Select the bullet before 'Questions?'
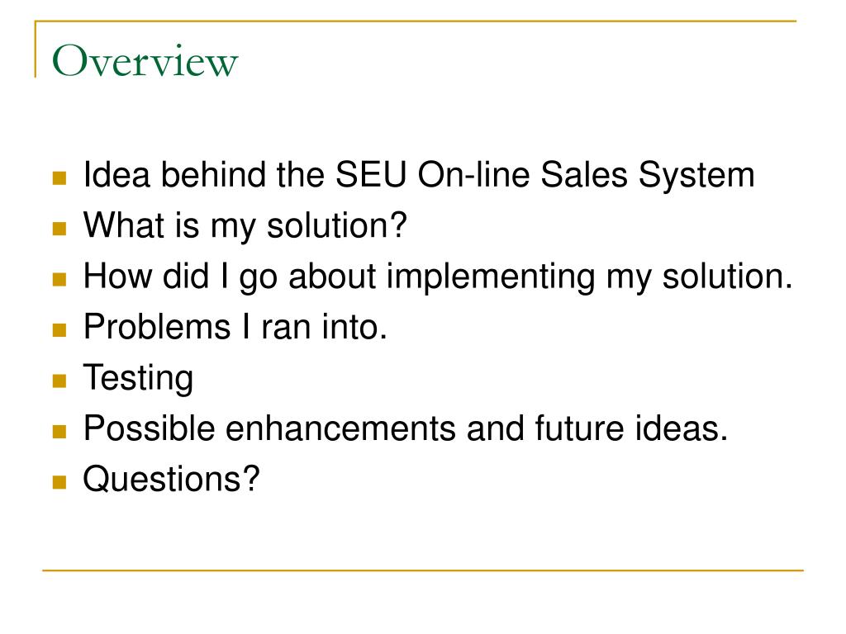The height and width of the screenshot is (634, 846). click(x=59, y=481)
